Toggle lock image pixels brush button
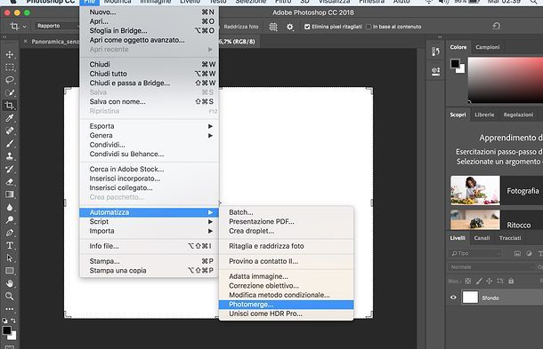543x349 pixels. pyautogui.click(x=479, y=282)
